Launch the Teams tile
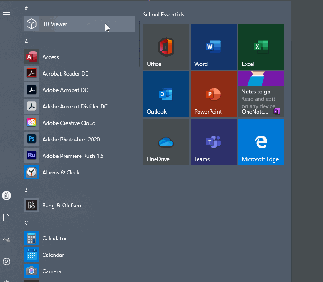 pos(214,142)
